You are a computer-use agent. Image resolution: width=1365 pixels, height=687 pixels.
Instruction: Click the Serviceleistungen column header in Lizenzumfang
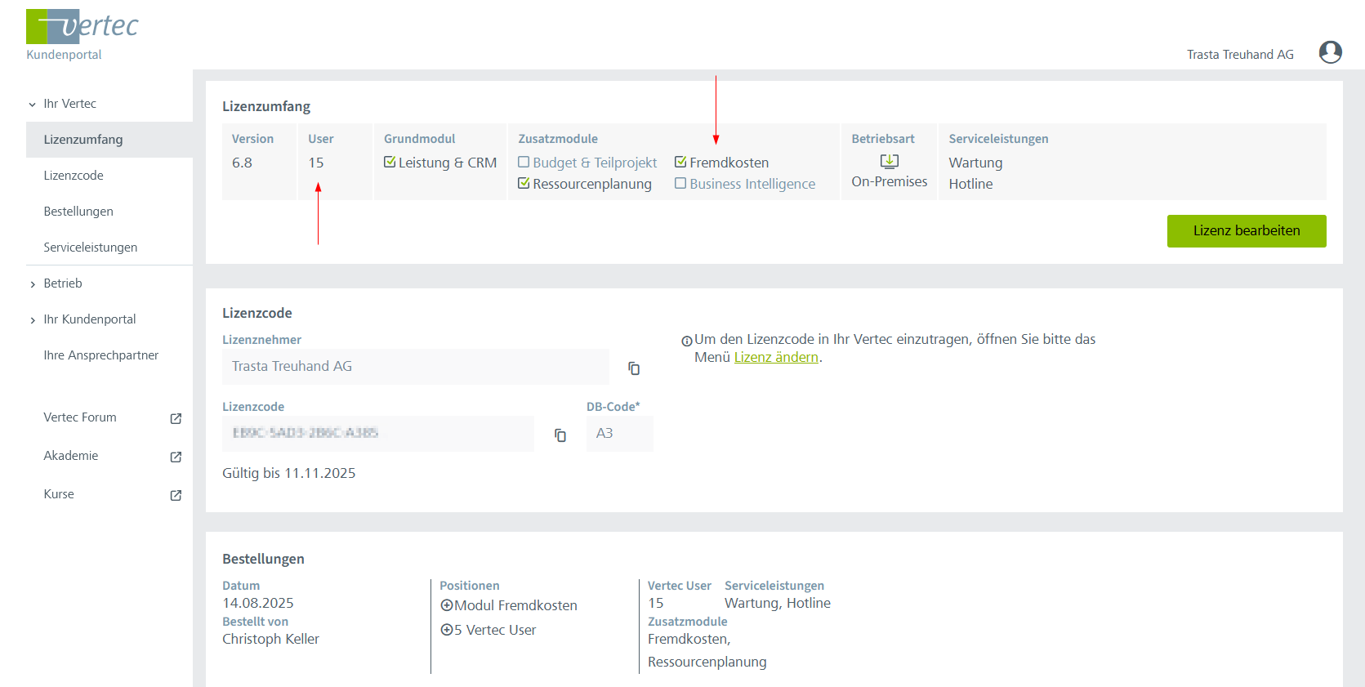tap(998, 139)
